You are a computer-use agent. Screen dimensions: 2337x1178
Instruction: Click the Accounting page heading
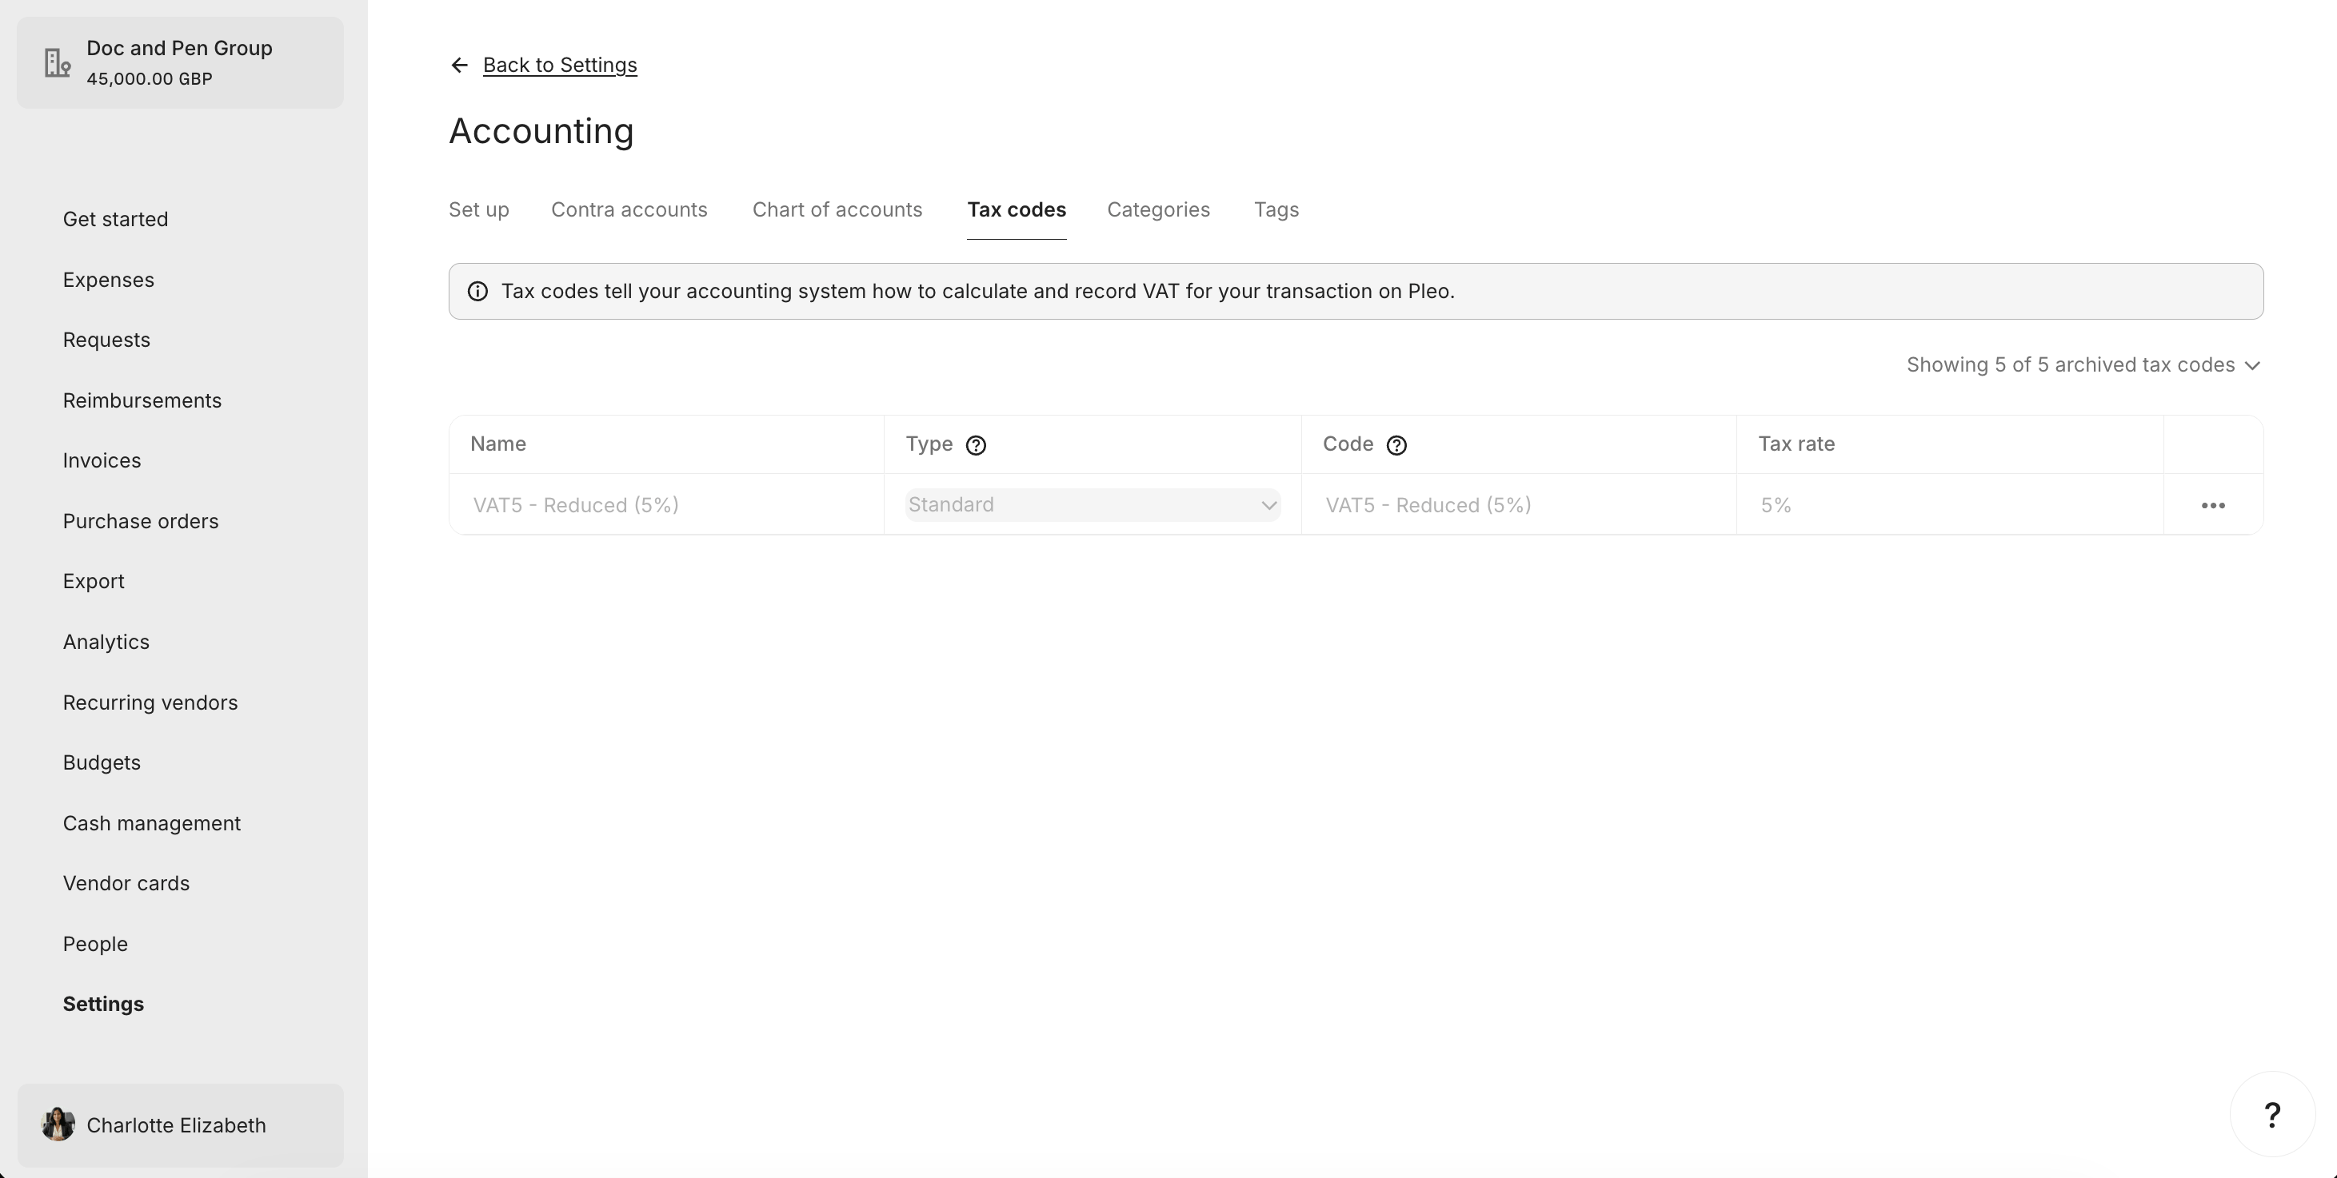(x=541, y=132)
